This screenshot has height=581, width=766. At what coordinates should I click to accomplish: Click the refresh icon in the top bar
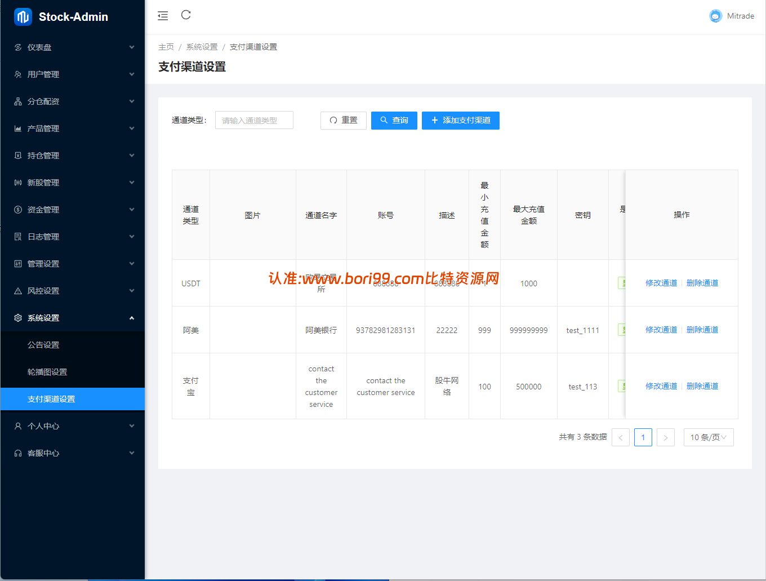click(186, 15)
